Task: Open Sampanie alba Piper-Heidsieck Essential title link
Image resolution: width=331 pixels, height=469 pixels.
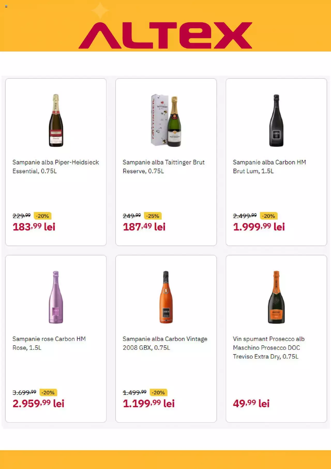Action: [x=56, y=167]
